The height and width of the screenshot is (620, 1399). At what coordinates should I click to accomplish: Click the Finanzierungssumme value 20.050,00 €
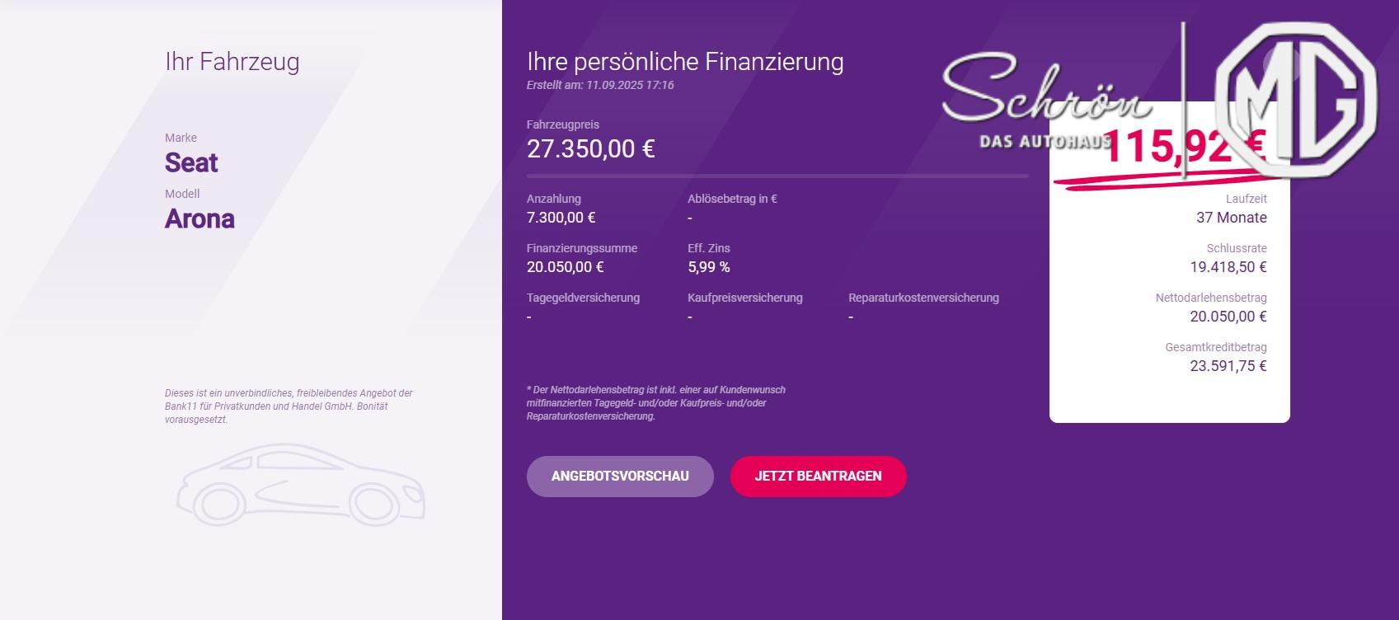click(566, 267)
